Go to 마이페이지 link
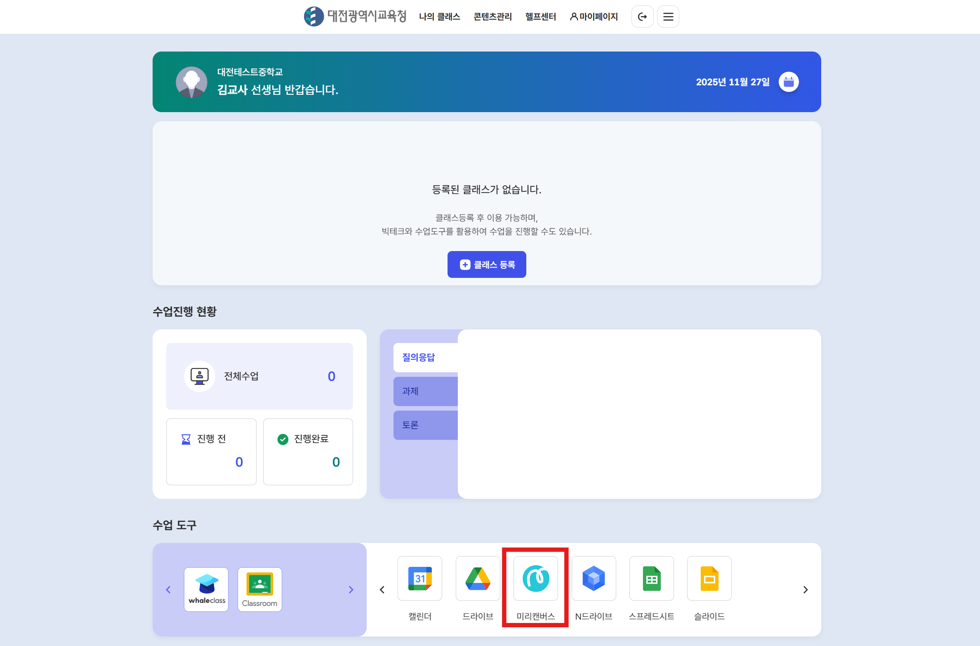This screenshot has height=646, width=980. pyautogui.click(x=594, y=16)
